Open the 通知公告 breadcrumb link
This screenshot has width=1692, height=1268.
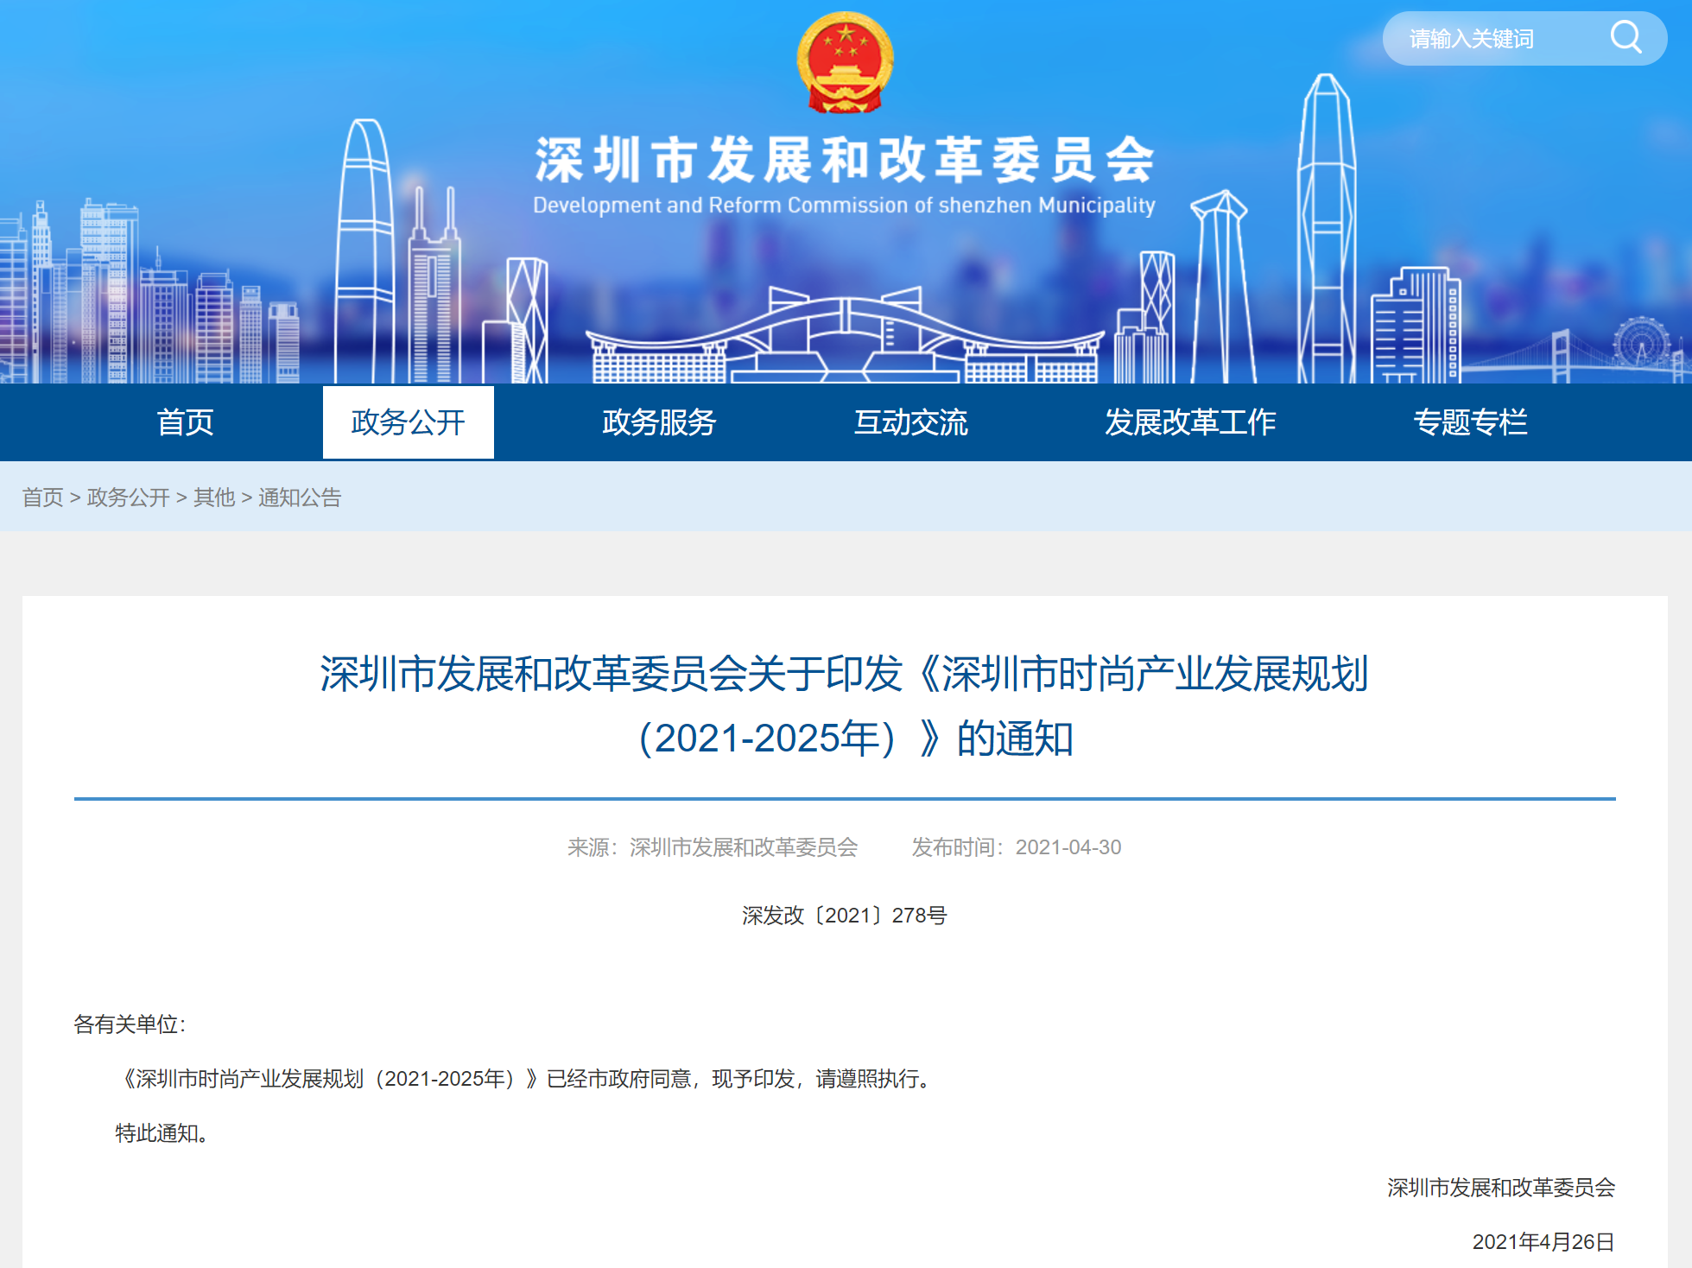point(300,498)
